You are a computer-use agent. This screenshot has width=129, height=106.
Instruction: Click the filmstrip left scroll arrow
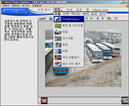pyautogui.click(x=39, y=101)
